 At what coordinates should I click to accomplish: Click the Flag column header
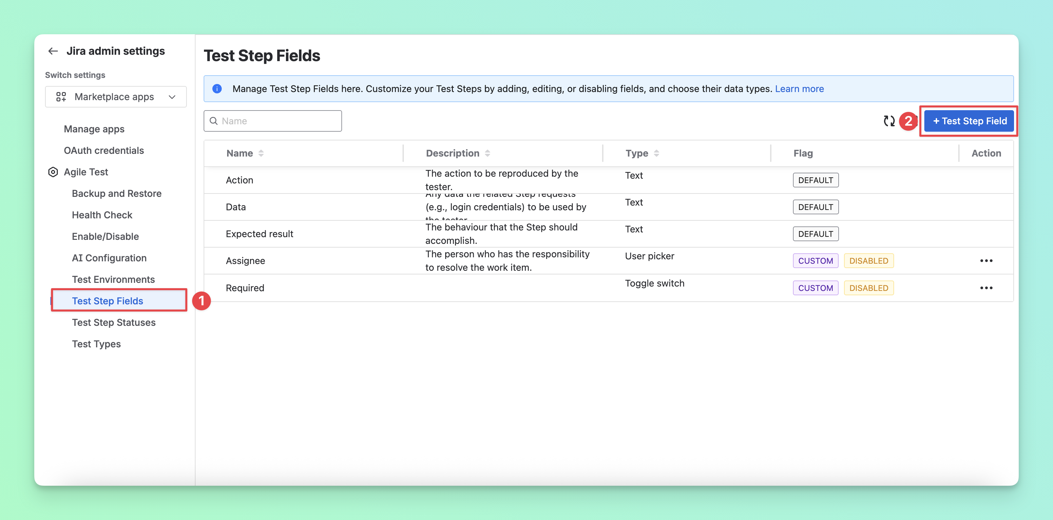tap(803, 153)
